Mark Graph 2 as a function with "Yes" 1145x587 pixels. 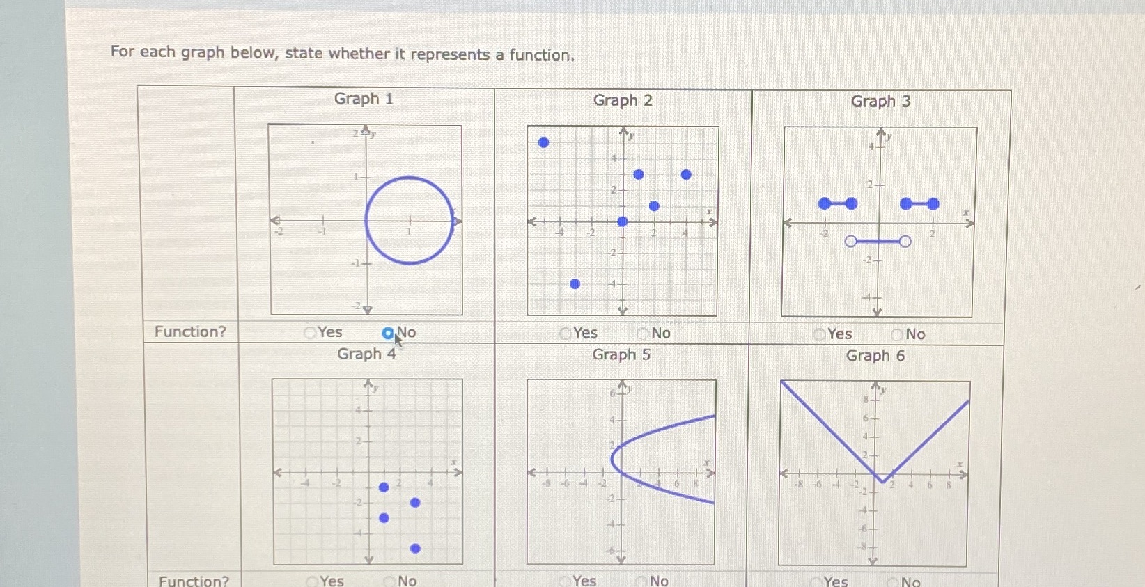pos(564,334)
